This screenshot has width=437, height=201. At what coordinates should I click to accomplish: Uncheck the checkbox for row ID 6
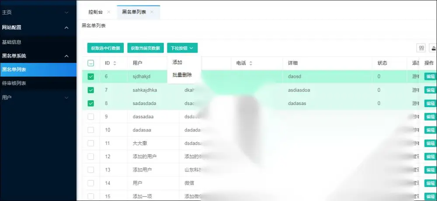90,76
